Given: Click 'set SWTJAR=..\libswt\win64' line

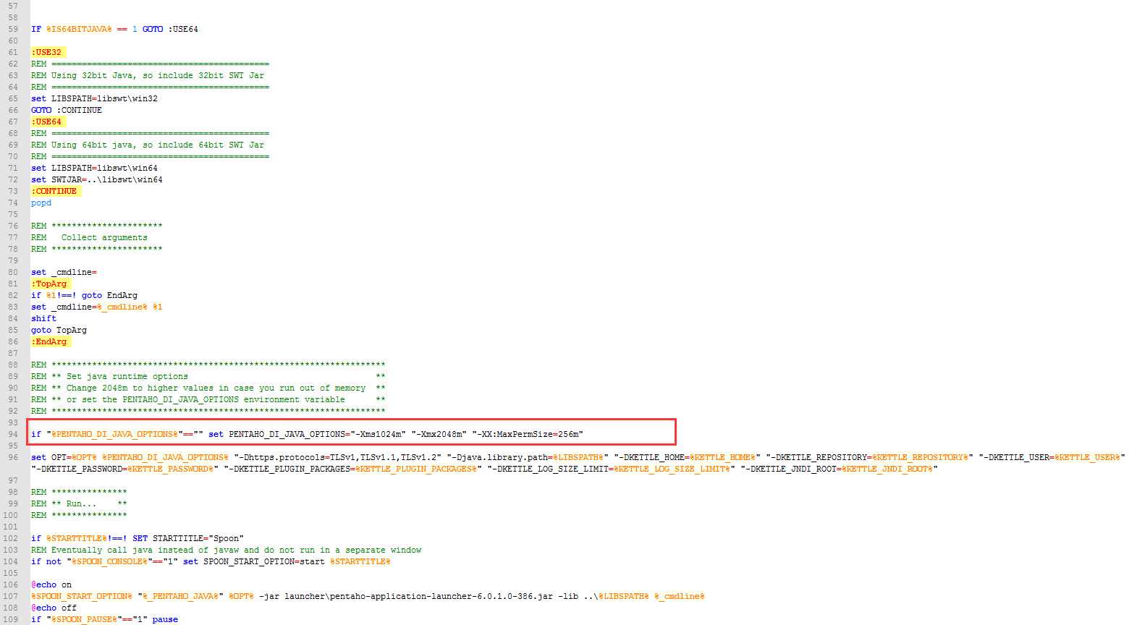Looking at the screenshot, I should tap(97, 179).
